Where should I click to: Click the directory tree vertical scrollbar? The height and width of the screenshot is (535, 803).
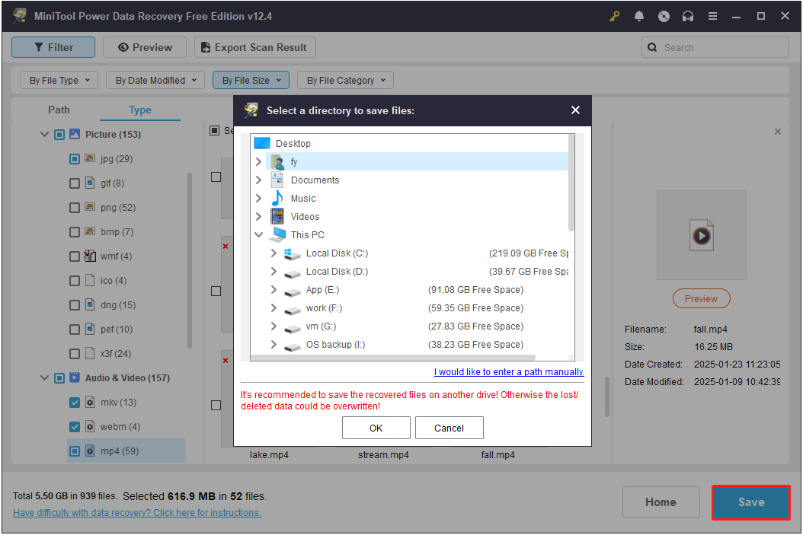[x=571, y=183]
